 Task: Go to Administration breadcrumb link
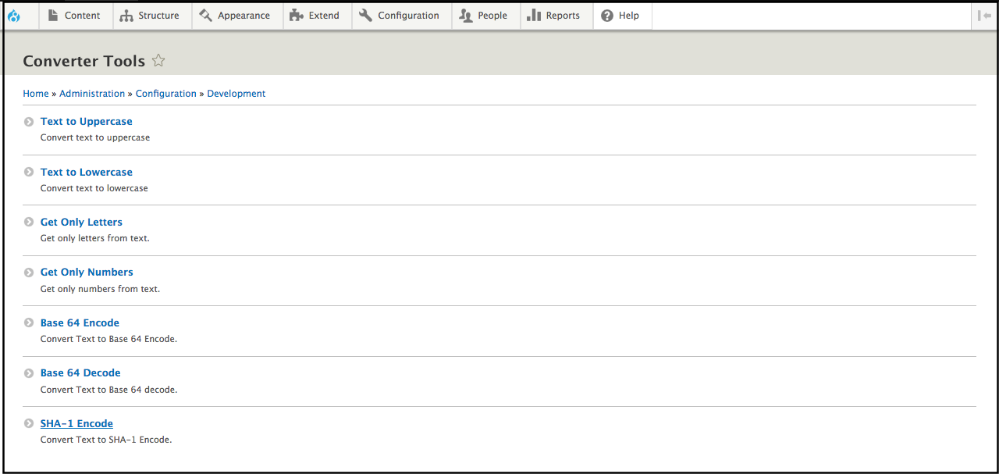coord(92,94)
